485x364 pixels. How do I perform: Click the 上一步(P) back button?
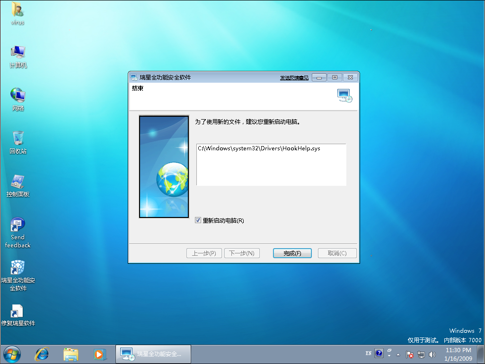(x=204, y=253)
